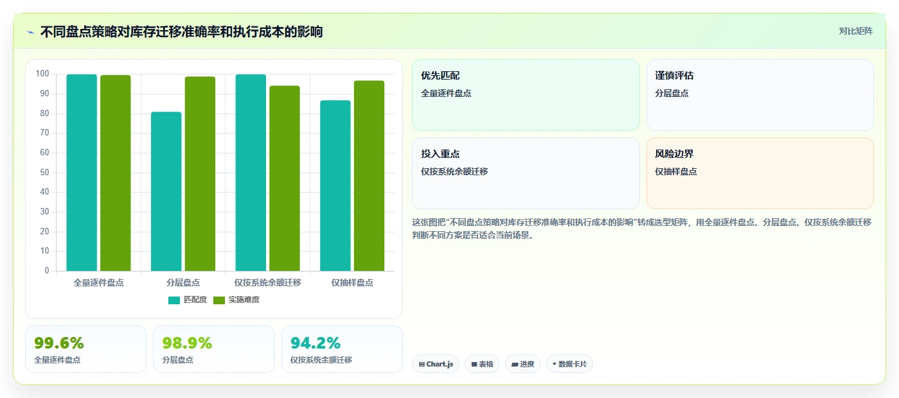Click the x-axis label 仅抽样盘点

tap(352, 282)
